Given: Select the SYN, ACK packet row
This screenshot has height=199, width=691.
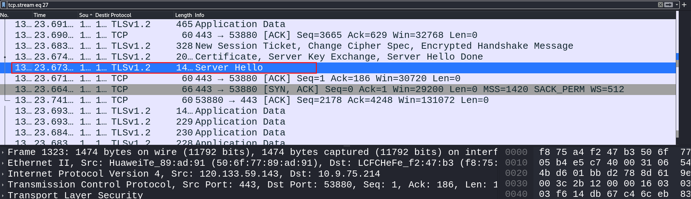Looking at the screenshot, I should tap(326, 90).
